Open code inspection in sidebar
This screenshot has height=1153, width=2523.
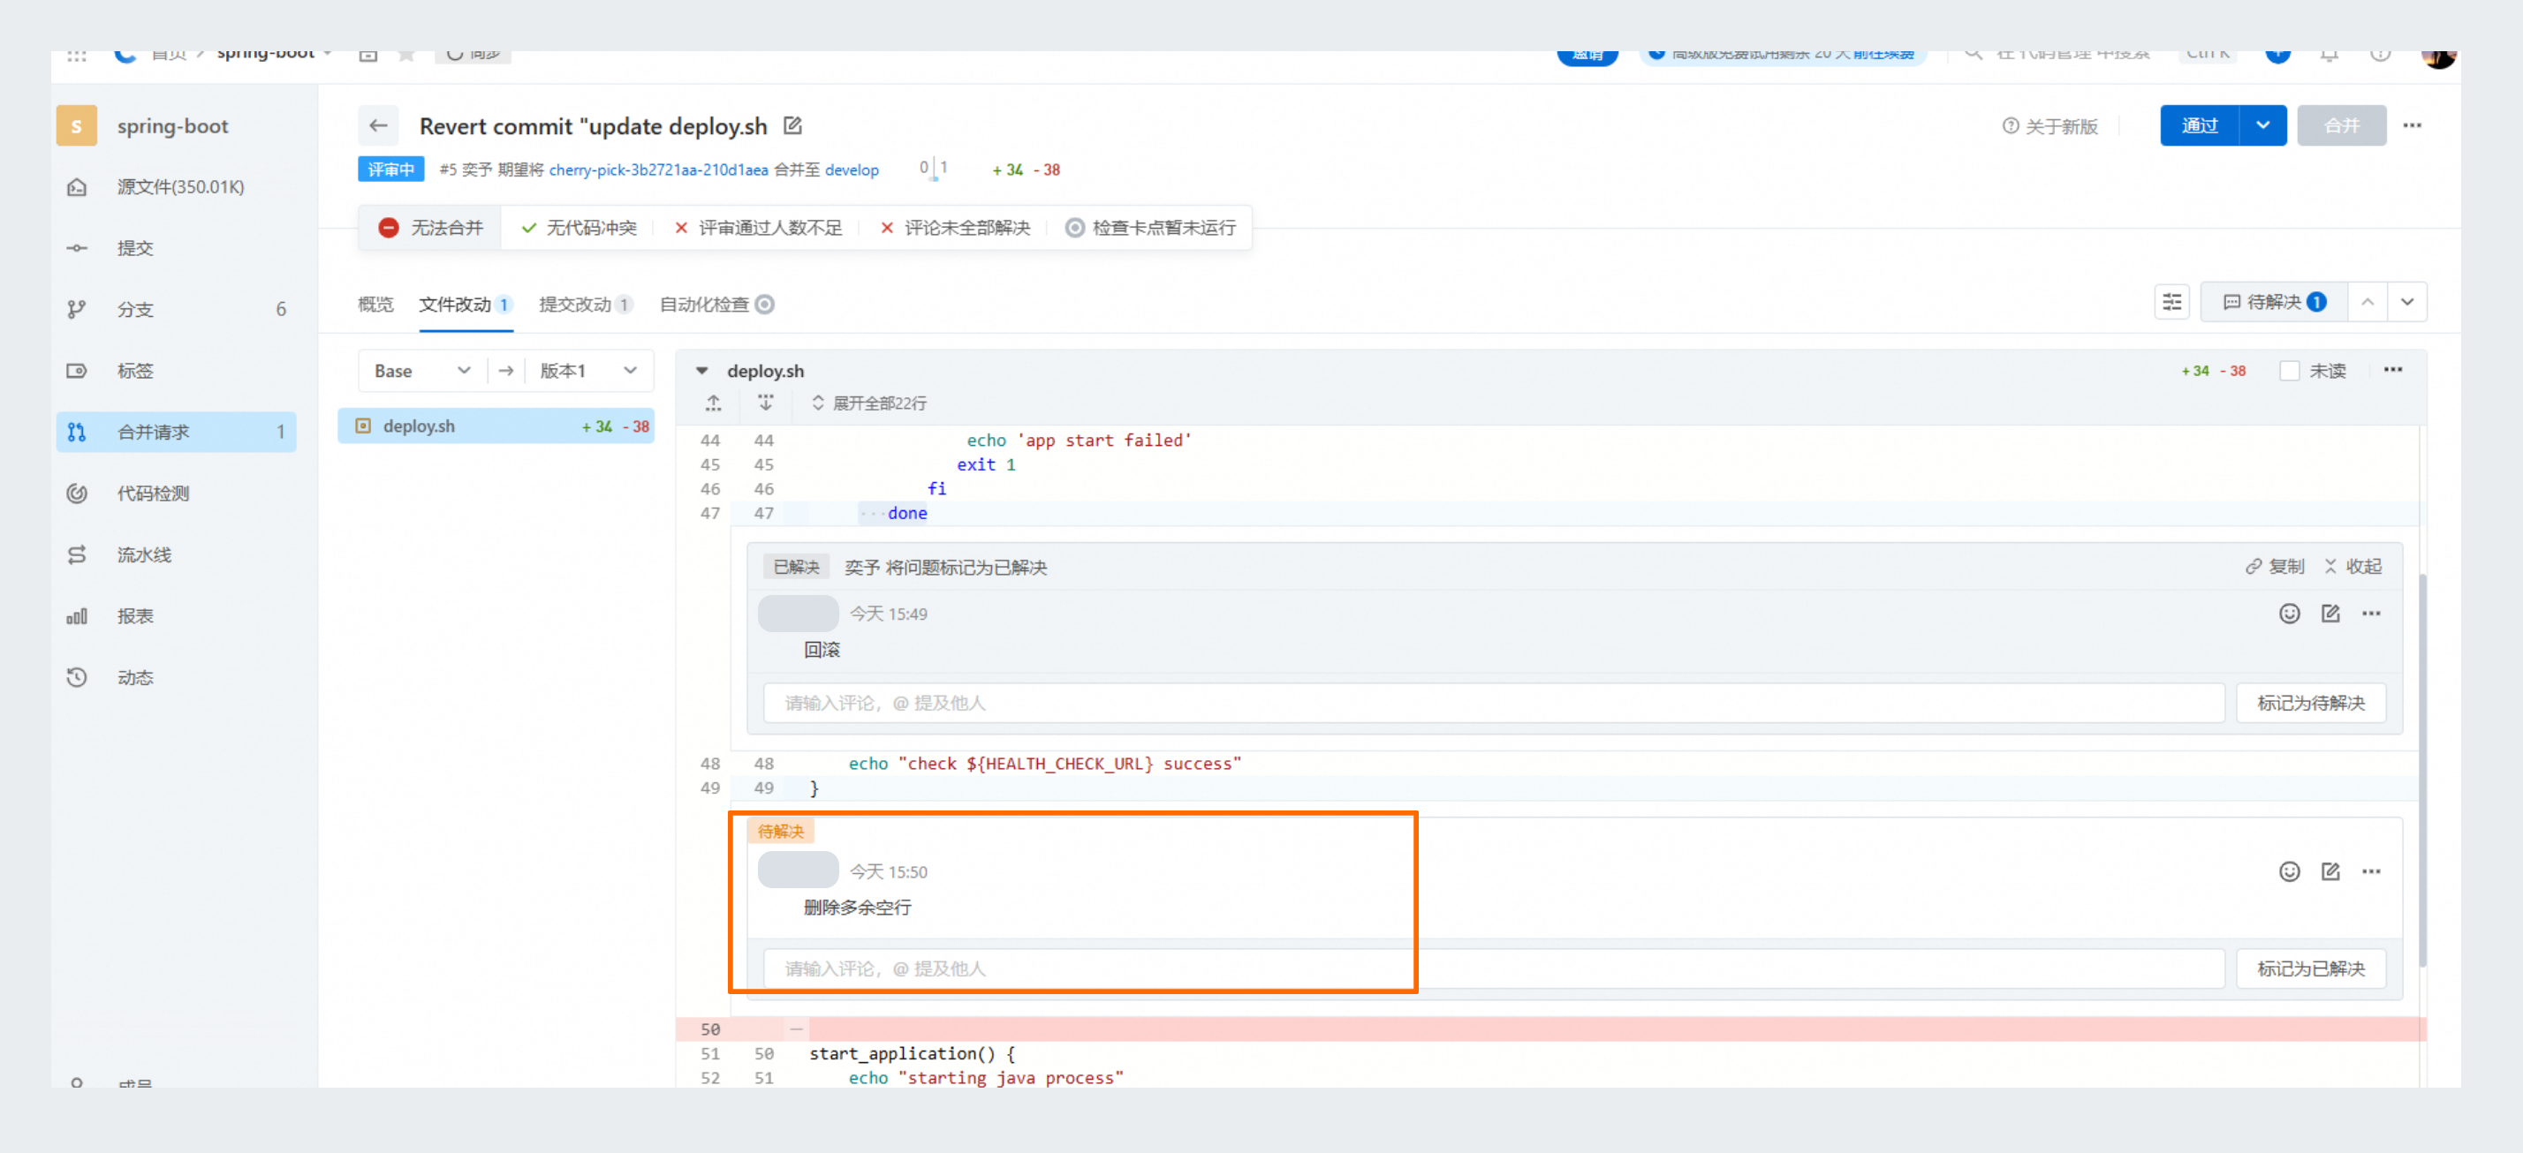pos(177,494)
